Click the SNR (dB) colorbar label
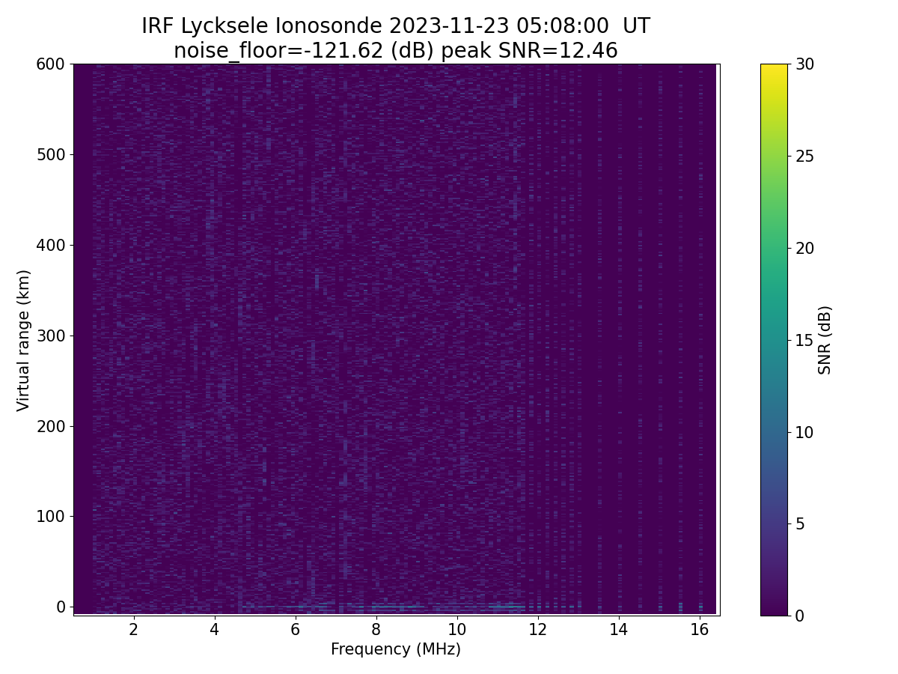The image size is (898, 674). point(825,340)
